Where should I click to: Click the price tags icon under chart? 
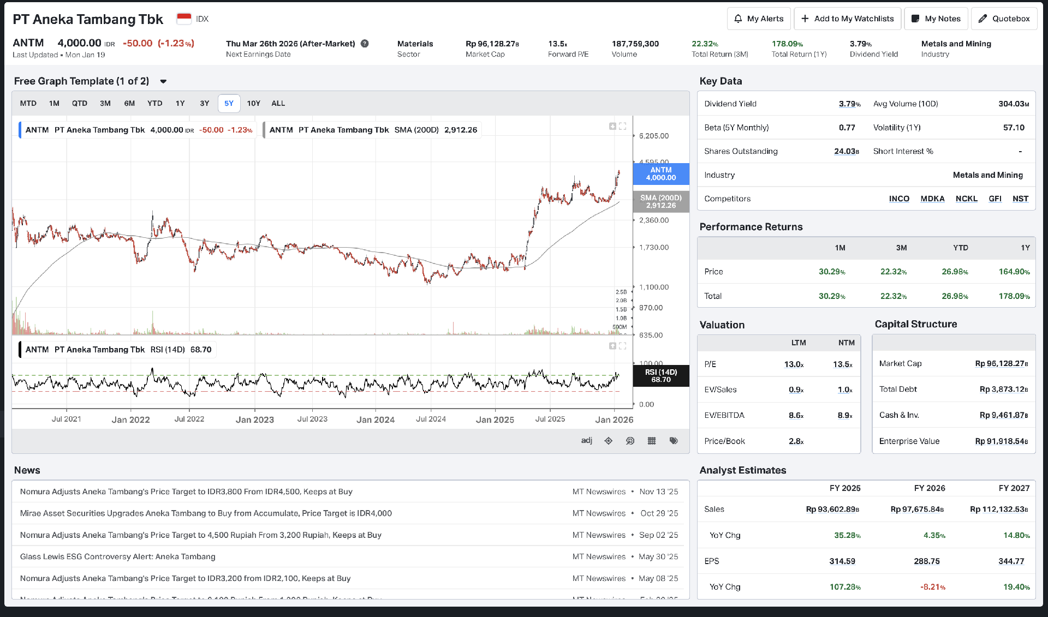click(x=674, y=441)
